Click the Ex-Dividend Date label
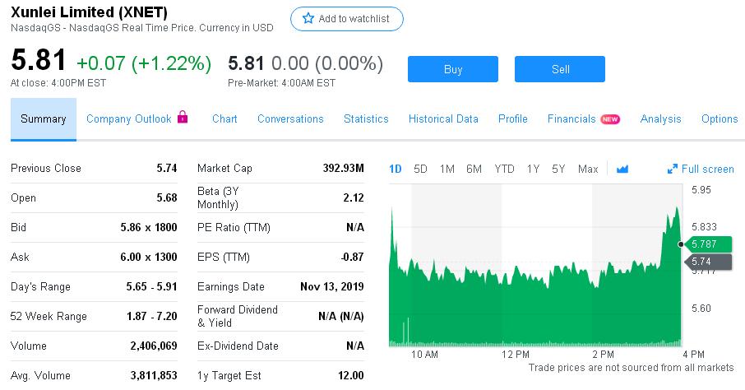Screen dimensions: 745x390 (x=238, y=346)
